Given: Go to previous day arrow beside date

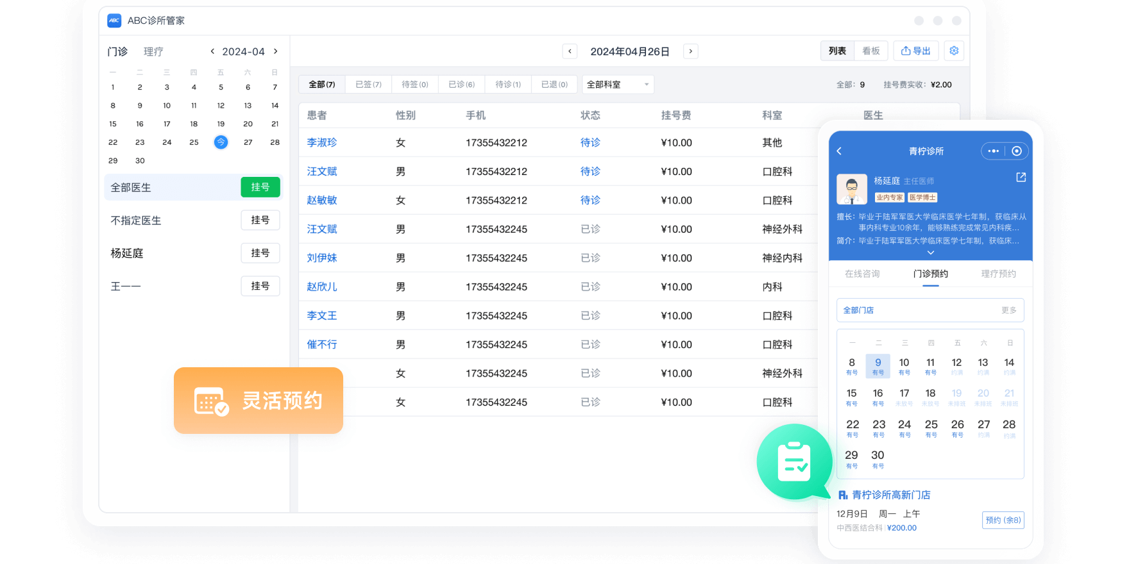Looking at the screenshot, I should pos(570,51).
